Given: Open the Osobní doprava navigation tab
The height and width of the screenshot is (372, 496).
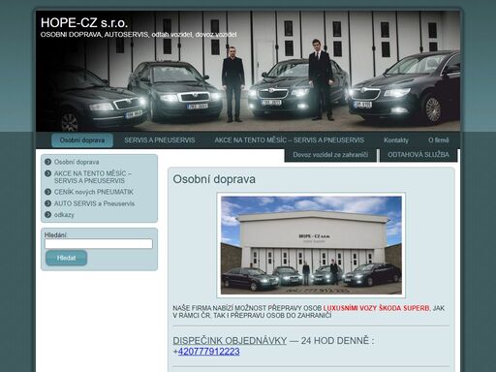Looking at the screenshot, I should (x=82, y=140).
